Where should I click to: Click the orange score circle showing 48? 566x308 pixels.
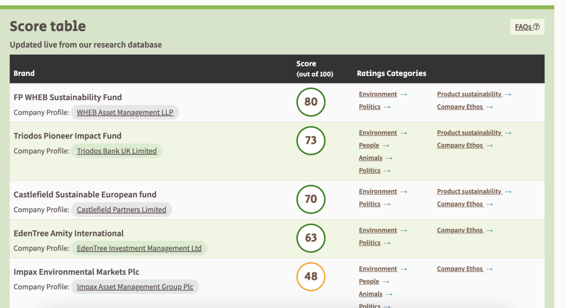tap(311, 277)
